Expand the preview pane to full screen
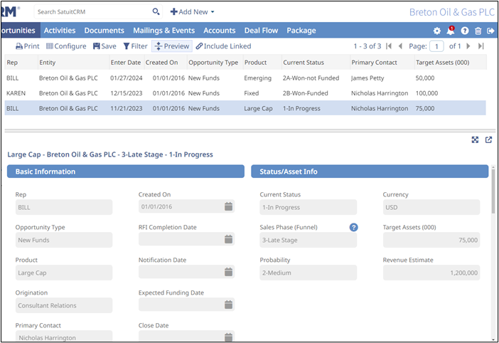The image size is (499, 343). coord(475,139)
